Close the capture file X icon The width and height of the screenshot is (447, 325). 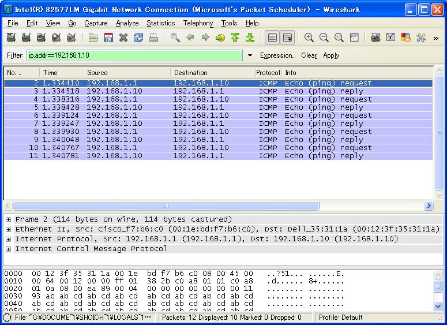[123, 38]
